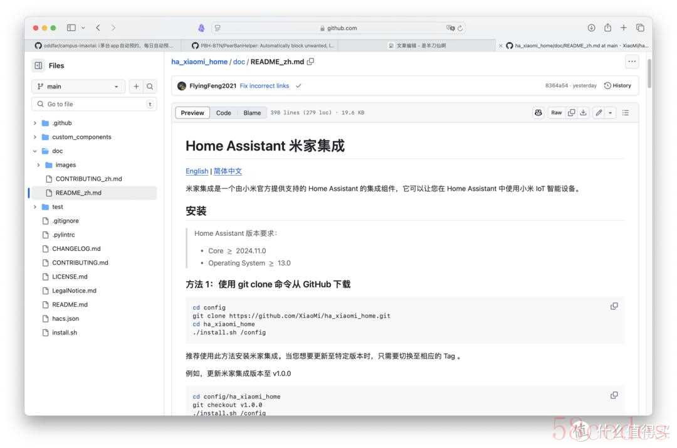Open Safari downloads icon
The image size is (677, 448).
pos(591,28)
